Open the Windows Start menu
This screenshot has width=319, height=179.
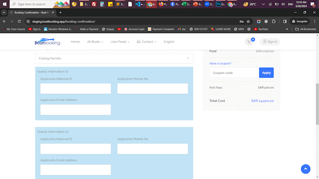[5, 4]
